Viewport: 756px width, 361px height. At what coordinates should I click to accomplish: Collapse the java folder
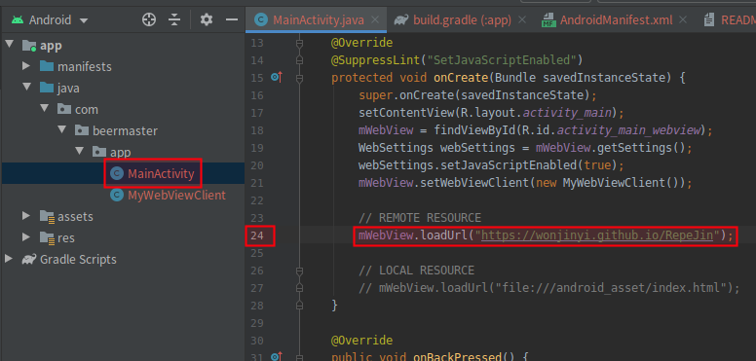pos(26,88)
